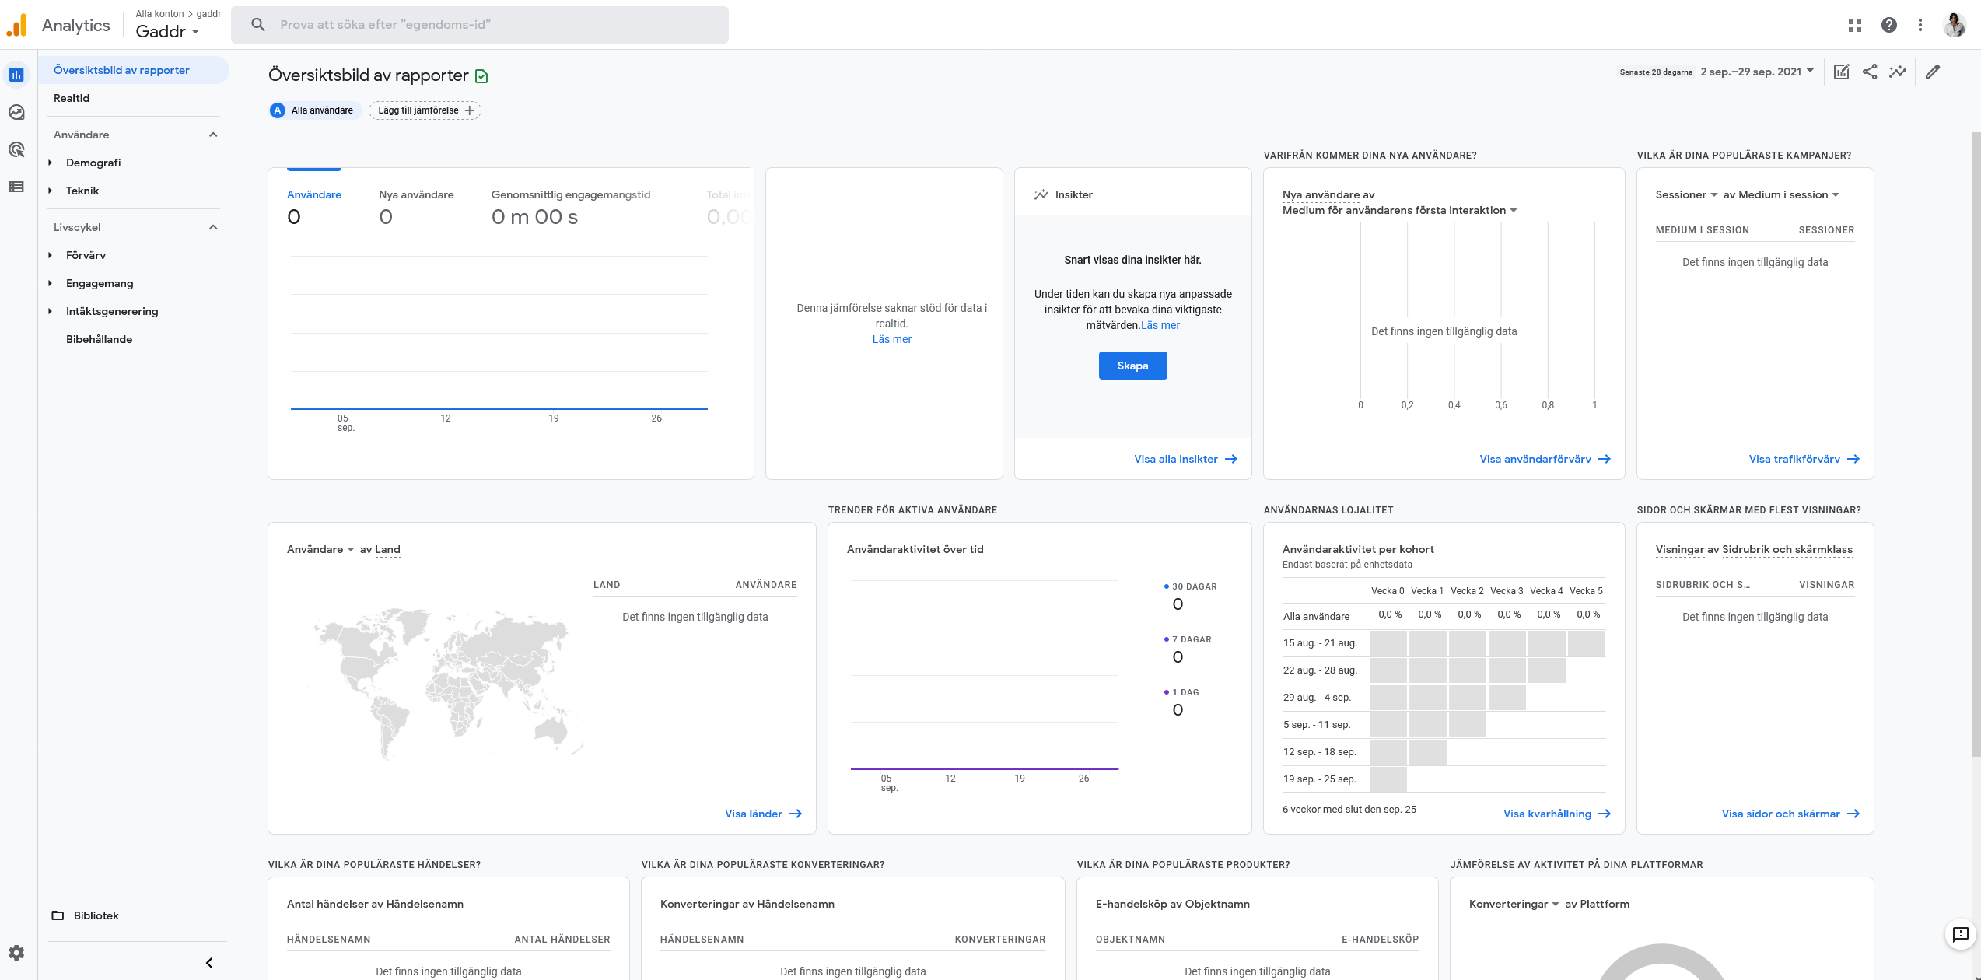1981x980 pixels.
Task: Open the Reports icon in left rail
Action: point(16,75)
